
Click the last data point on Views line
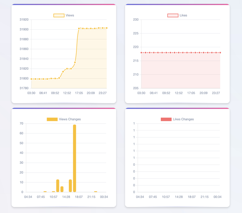coord(106,28)
